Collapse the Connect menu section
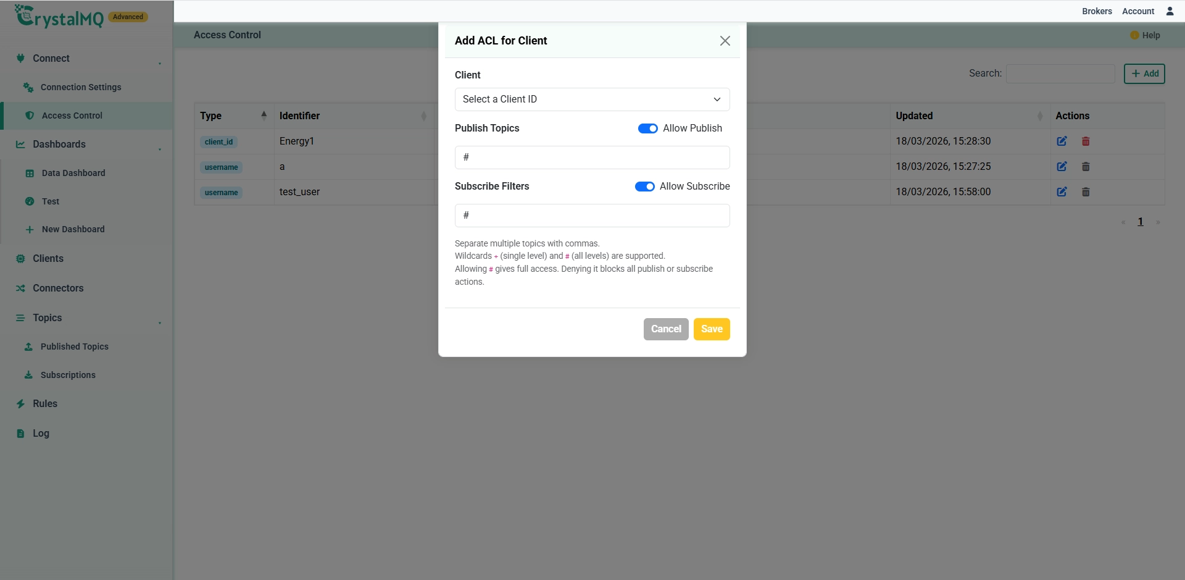Image resolution: width=1185 pixels, height=580 pixels. [160, 63]
